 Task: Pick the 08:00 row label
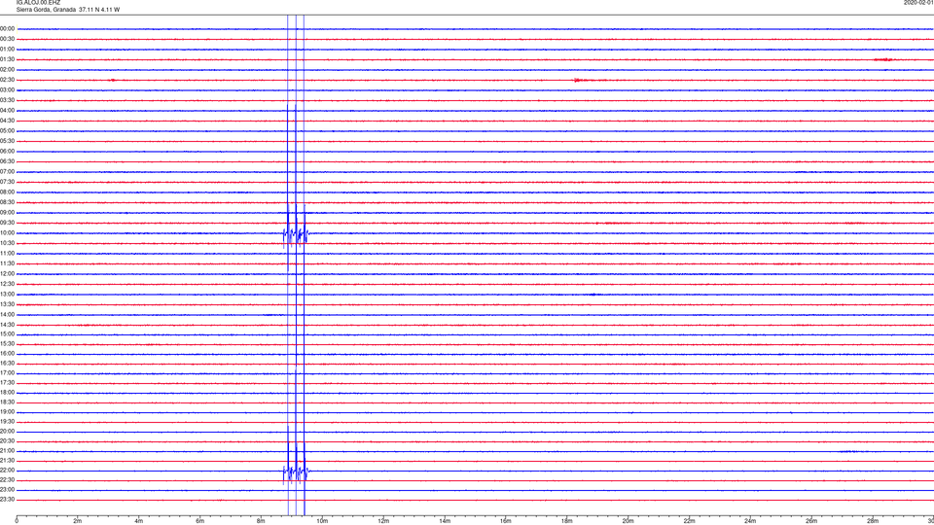click(7, 192)
